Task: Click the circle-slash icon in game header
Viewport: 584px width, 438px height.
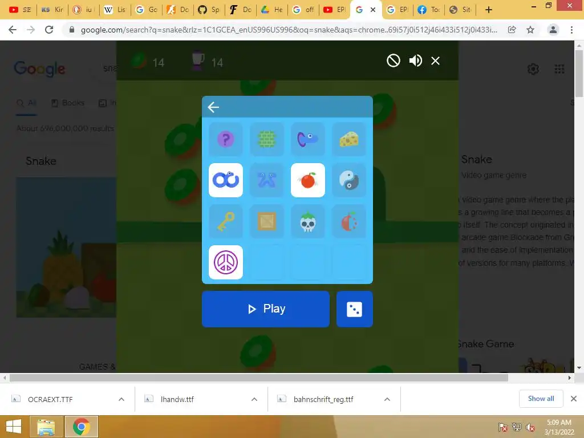Action: [394, 60]
